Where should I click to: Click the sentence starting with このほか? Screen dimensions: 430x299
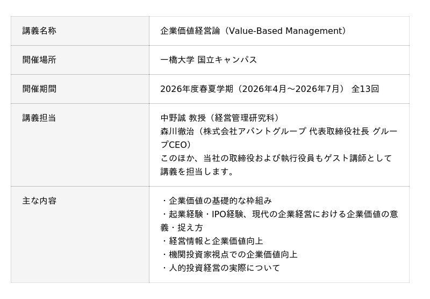pos(276,158)
